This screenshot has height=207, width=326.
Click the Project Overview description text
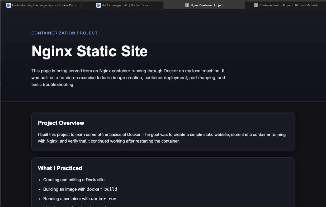tap(162, 138)
